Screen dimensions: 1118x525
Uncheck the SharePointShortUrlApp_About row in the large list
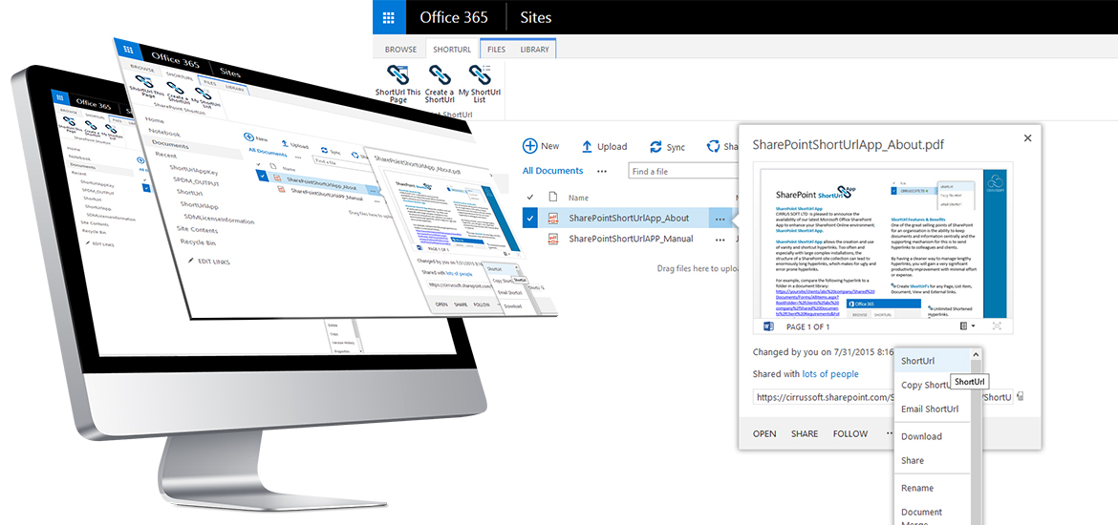pos(529,219)
